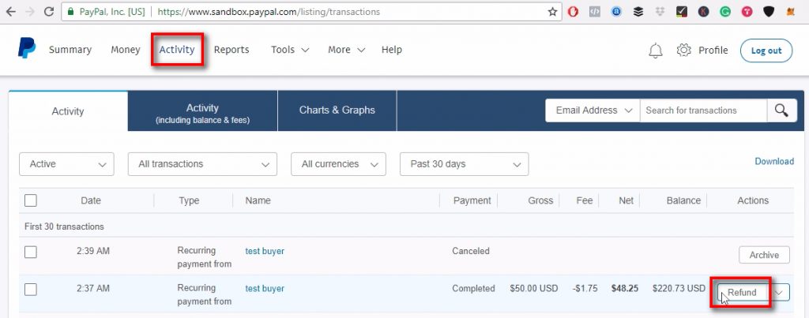Click the PayPal logo icon
The height and width of the screenshot is (318, 809).
tap(26, 49)
